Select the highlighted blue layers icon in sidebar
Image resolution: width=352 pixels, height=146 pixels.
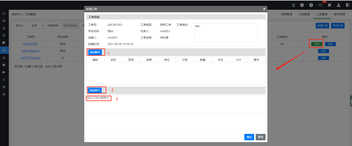[4, 50]
